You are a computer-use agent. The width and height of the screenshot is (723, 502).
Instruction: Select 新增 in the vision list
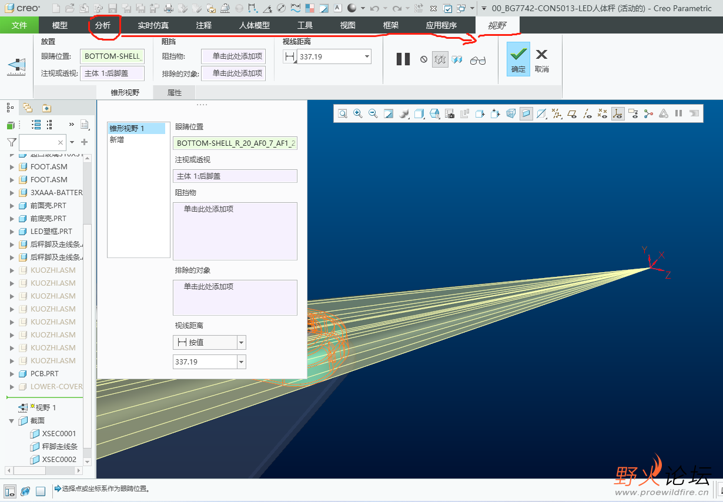[117, 139]
